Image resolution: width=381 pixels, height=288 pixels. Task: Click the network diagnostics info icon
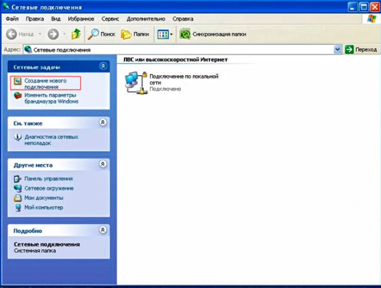click(17, 137)
